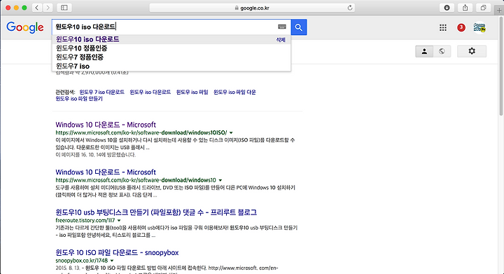This screenshot has height=274, width=504.
Task: Click the freeroute.tistory.com/117 URL text
Action: click(x=85, y=220)
